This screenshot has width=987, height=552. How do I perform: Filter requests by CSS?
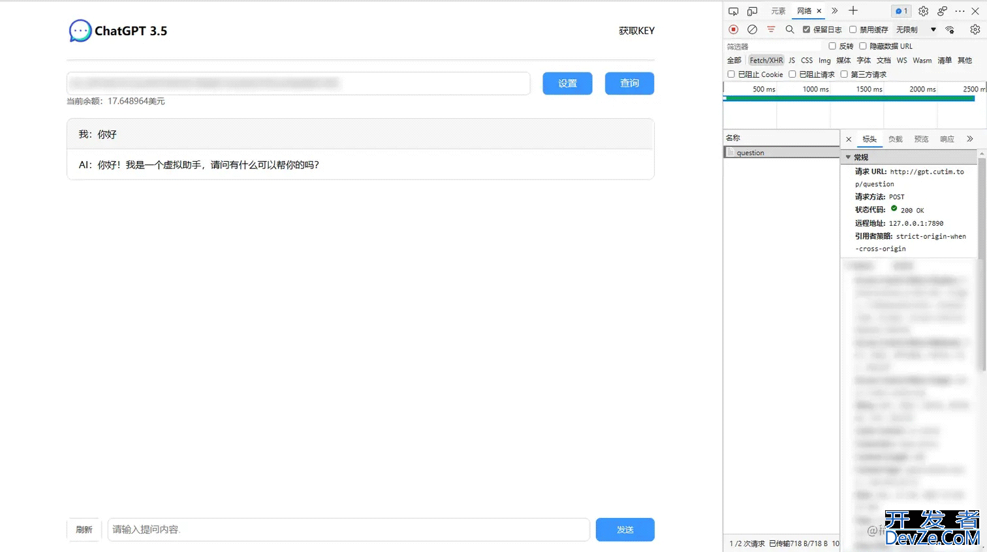tap(807, 60)
